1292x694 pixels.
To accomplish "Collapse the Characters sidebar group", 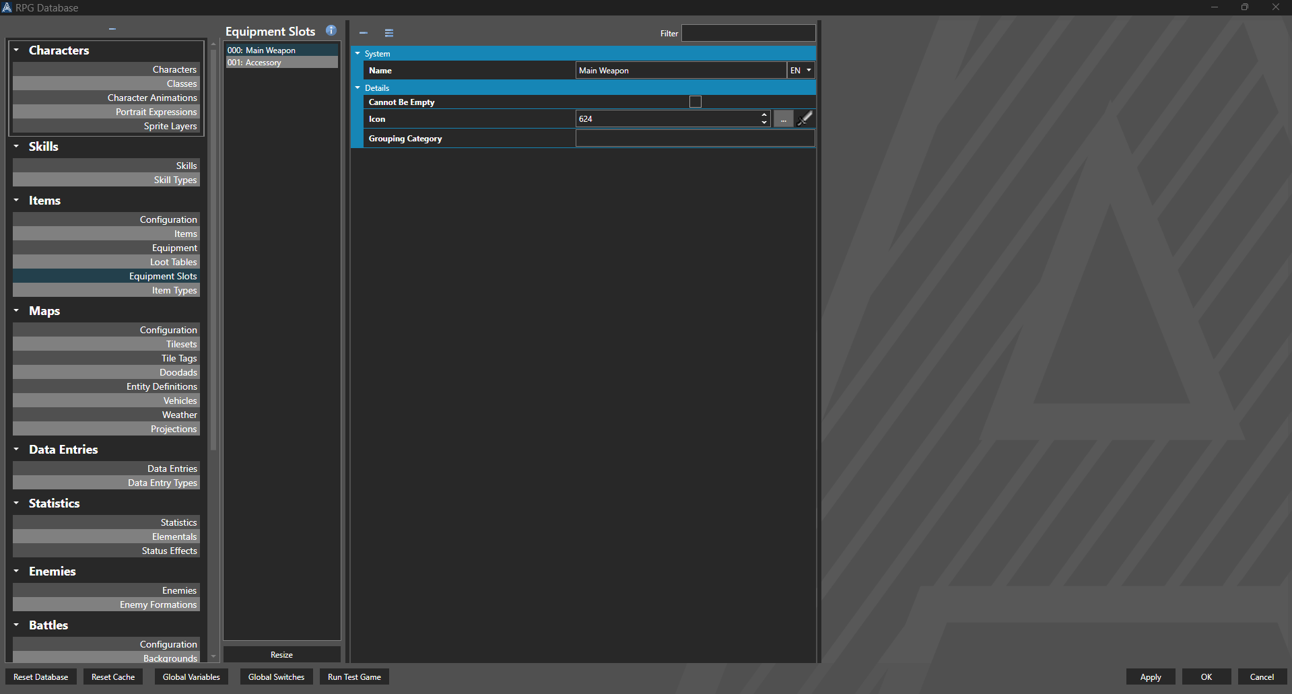I will pos(16,50).
